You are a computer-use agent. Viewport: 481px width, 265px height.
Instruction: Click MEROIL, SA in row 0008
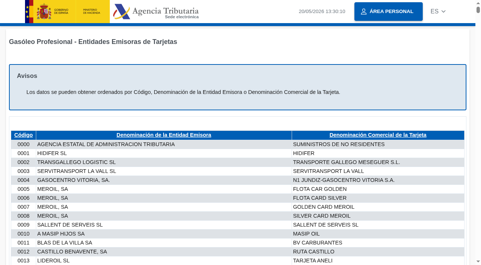164,216
